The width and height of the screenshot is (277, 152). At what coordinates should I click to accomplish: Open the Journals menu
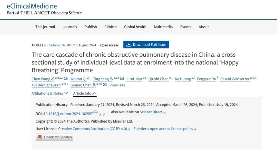point(70,27)
